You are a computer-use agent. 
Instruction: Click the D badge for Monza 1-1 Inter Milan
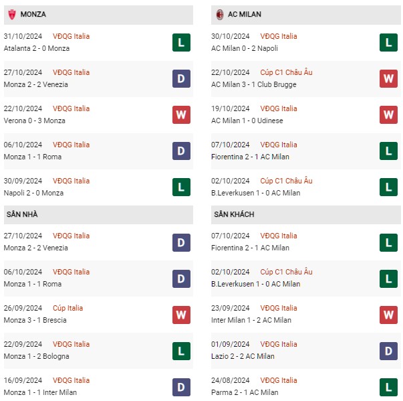pos(181,387)
